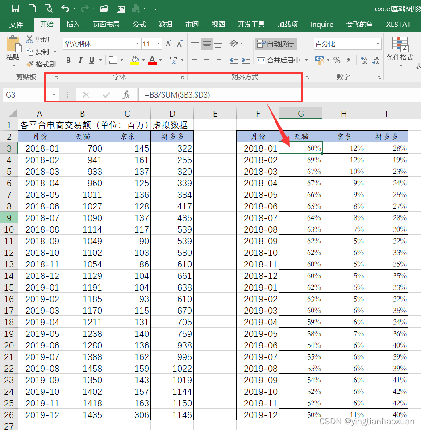Screen dimensions: 421x430
Task: Decrease decimal places
Action: pyautogui.click(x=375, y=60)
